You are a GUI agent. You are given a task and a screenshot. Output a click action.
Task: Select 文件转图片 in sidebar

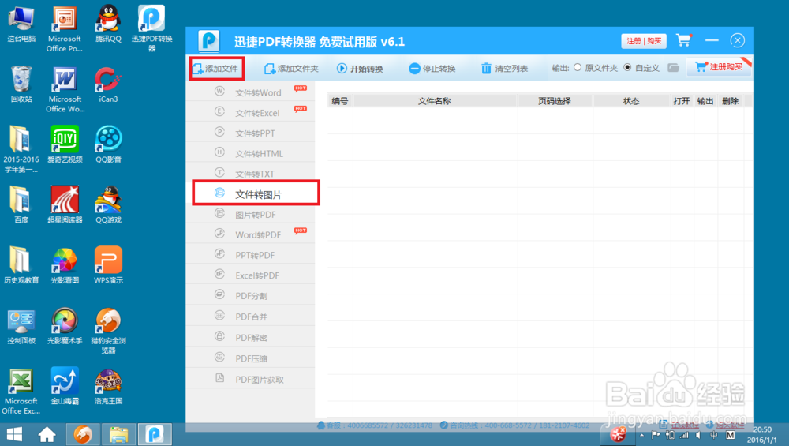[256, 193]
